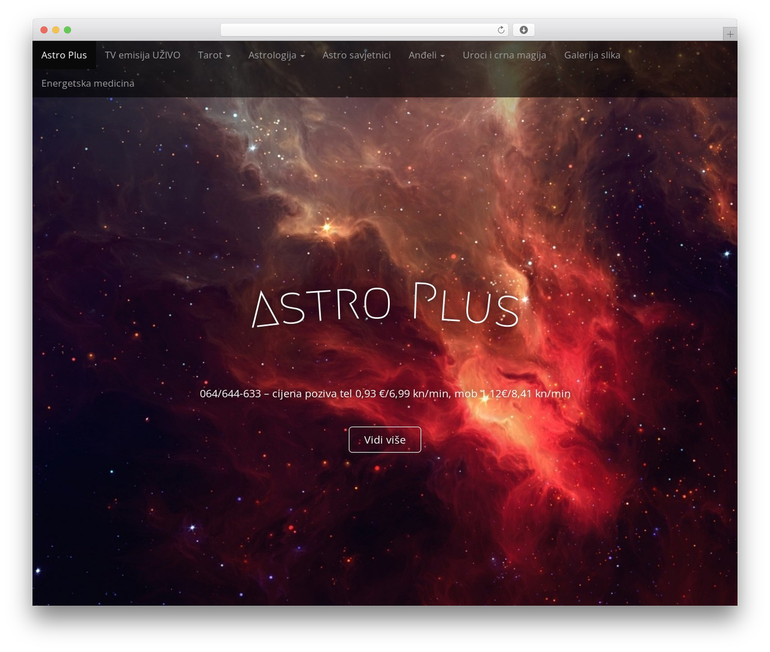770x652 pixels.
Task: Reload the page with the refresh icon
Action: pos(501,30)
